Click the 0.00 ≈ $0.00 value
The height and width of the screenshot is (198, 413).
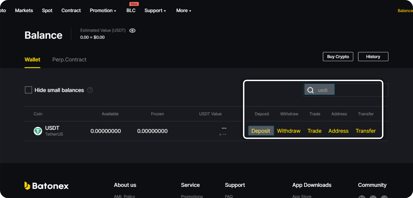coord(92,37)
